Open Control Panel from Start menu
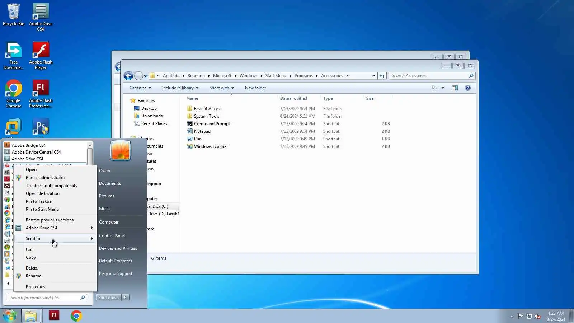Screen dimensions: 574x323 pos(112,236)
